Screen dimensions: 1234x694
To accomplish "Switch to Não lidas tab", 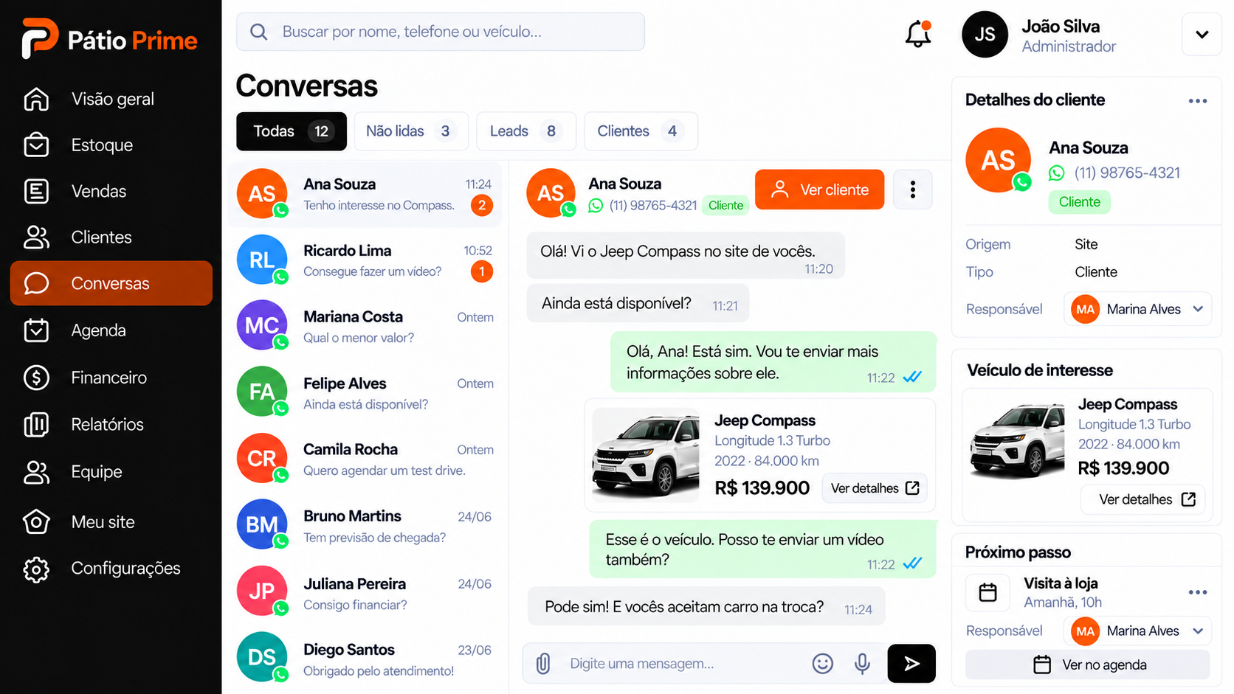I will coord(411,131).
